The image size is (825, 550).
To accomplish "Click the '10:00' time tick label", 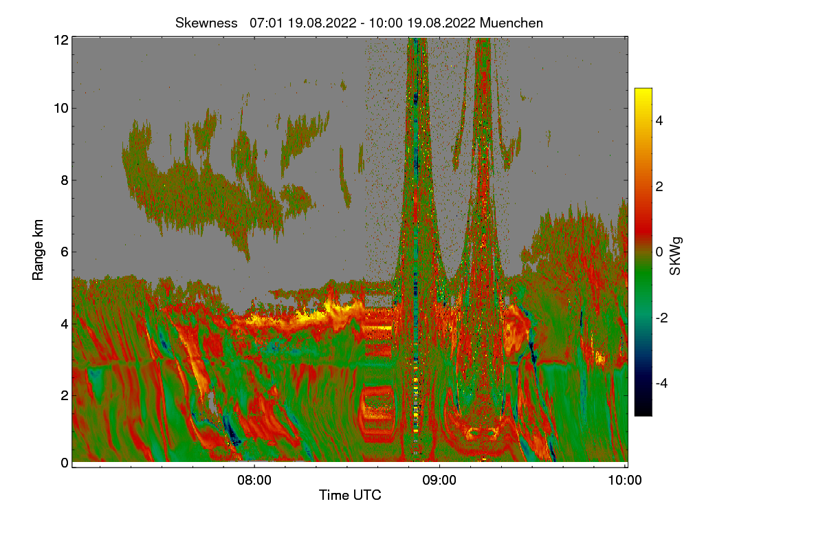I will point(625,481).
